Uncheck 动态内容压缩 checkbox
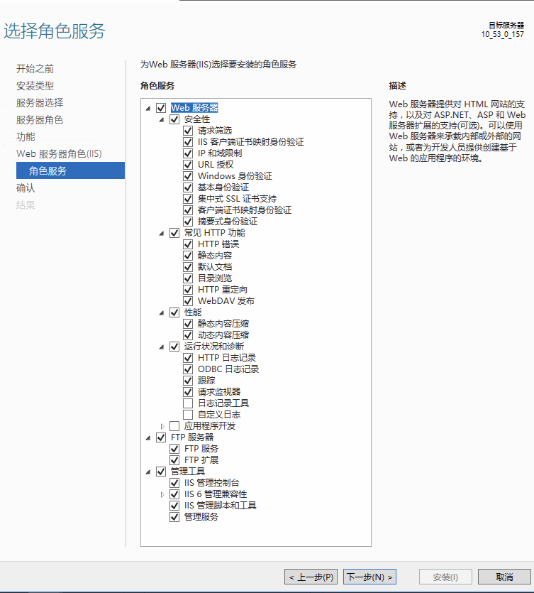The width and height of the screenshot is (534, 593). coord(188,335)
